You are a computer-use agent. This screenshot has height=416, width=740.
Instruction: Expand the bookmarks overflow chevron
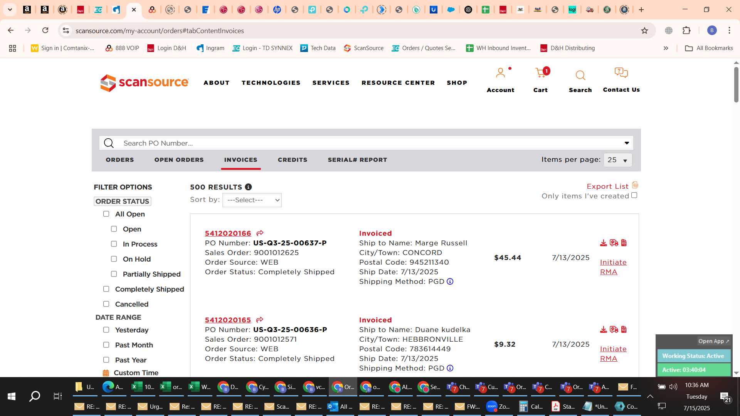click(x=666, y=48)
